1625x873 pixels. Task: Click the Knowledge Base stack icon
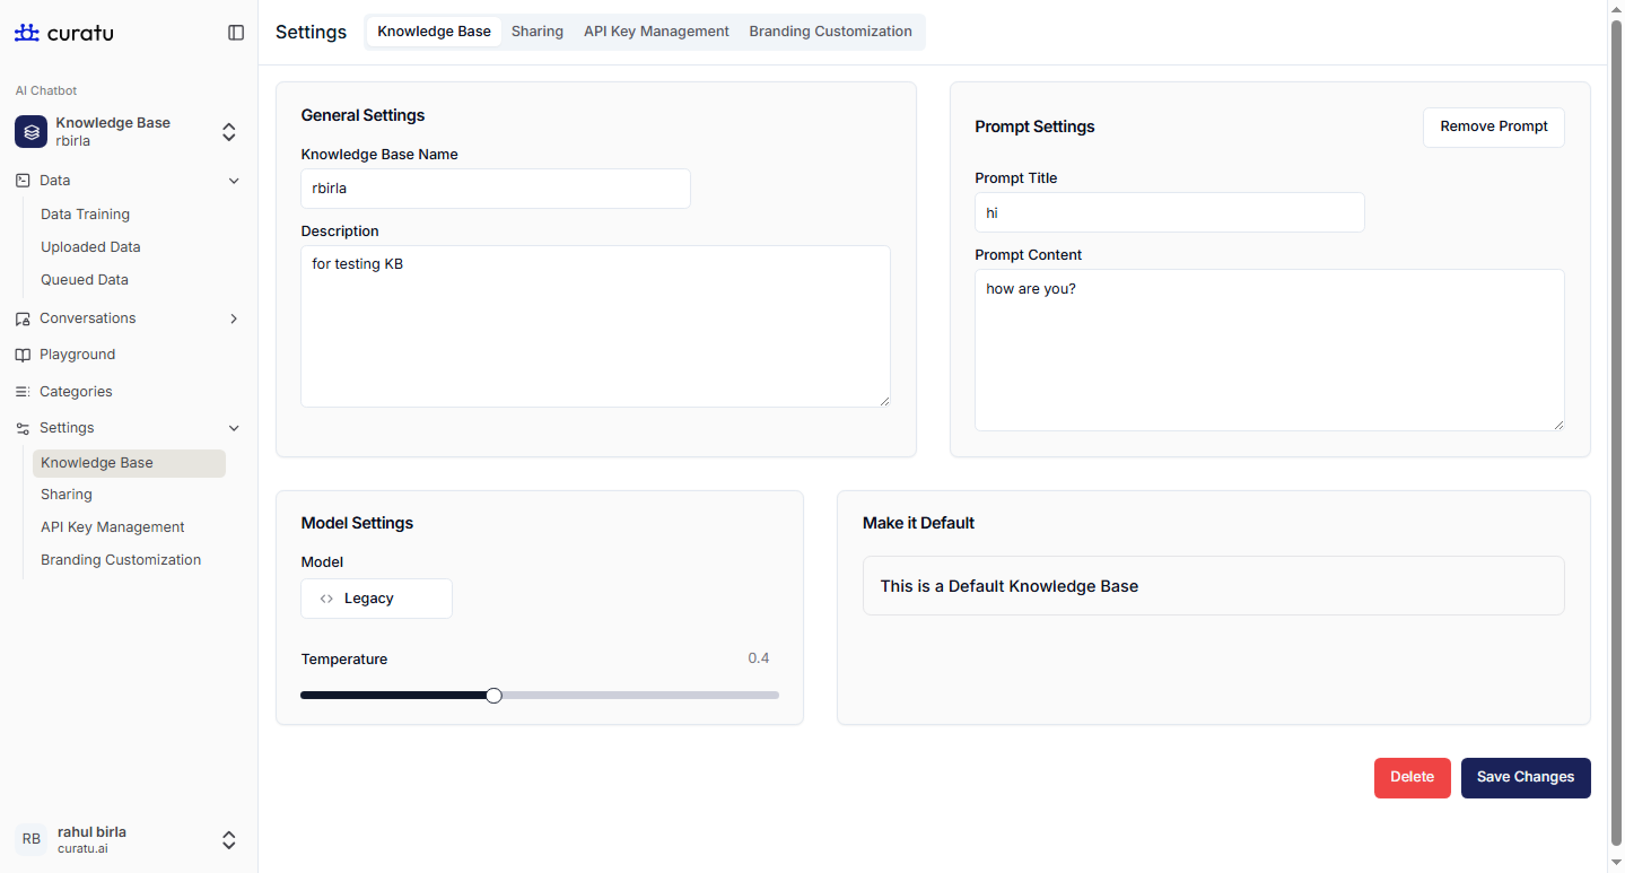31,131
